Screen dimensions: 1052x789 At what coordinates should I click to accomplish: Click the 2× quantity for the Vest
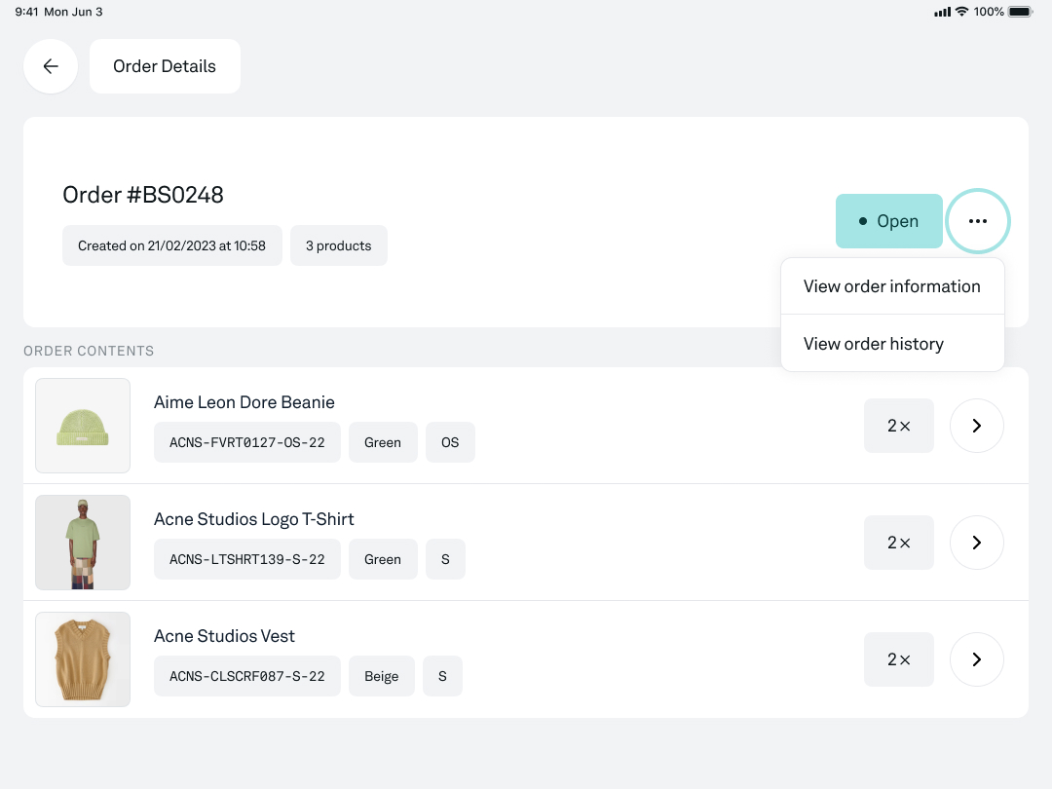898,658
